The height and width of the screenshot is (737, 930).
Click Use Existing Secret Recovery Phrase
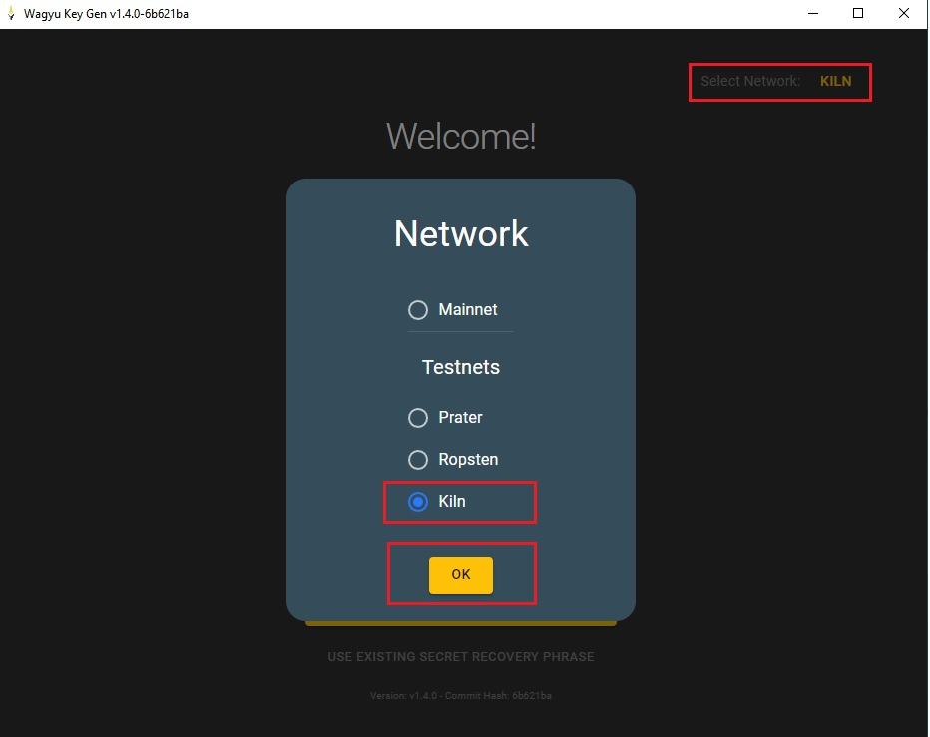tap(461, 657)
